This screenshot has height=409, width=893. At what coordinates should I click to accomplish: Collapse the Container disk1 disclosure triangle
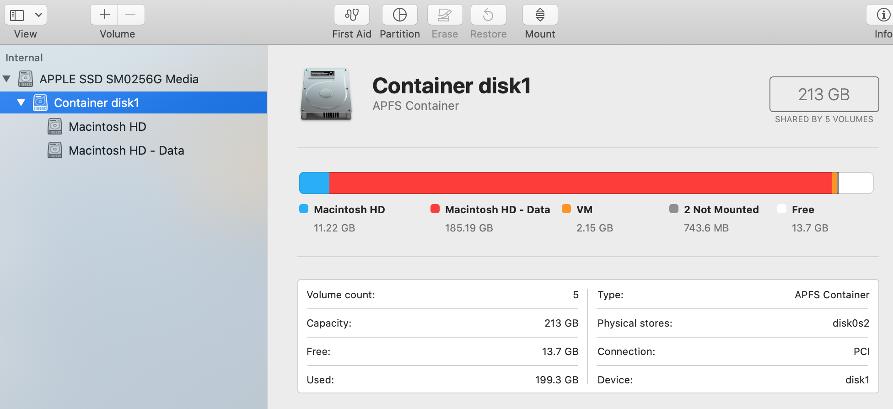click(x=21, y=102)
